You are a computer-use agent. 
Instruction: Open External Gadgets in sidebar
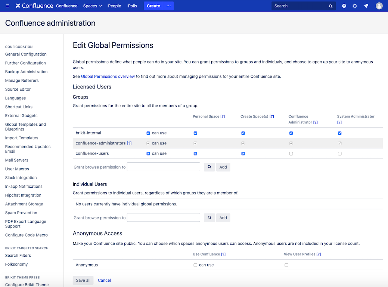click(x=21, y=116)
